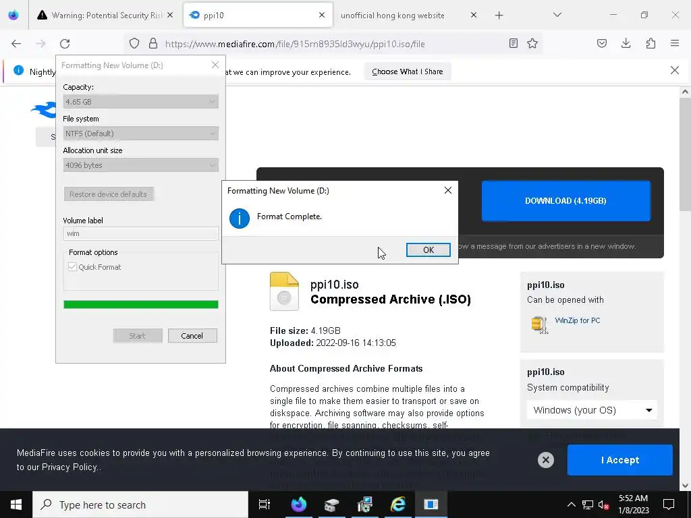Image resolution: width=691 pixels, height=518 pixels.
Task: Close the Formatting New Volume dialog
Action: point(215,65)
